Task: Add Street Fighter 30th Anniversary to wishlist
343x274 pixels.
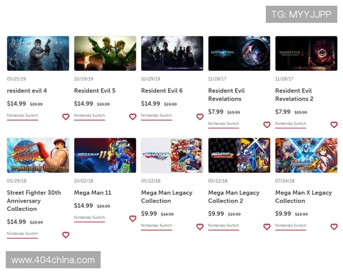Action: click(66, 235)
